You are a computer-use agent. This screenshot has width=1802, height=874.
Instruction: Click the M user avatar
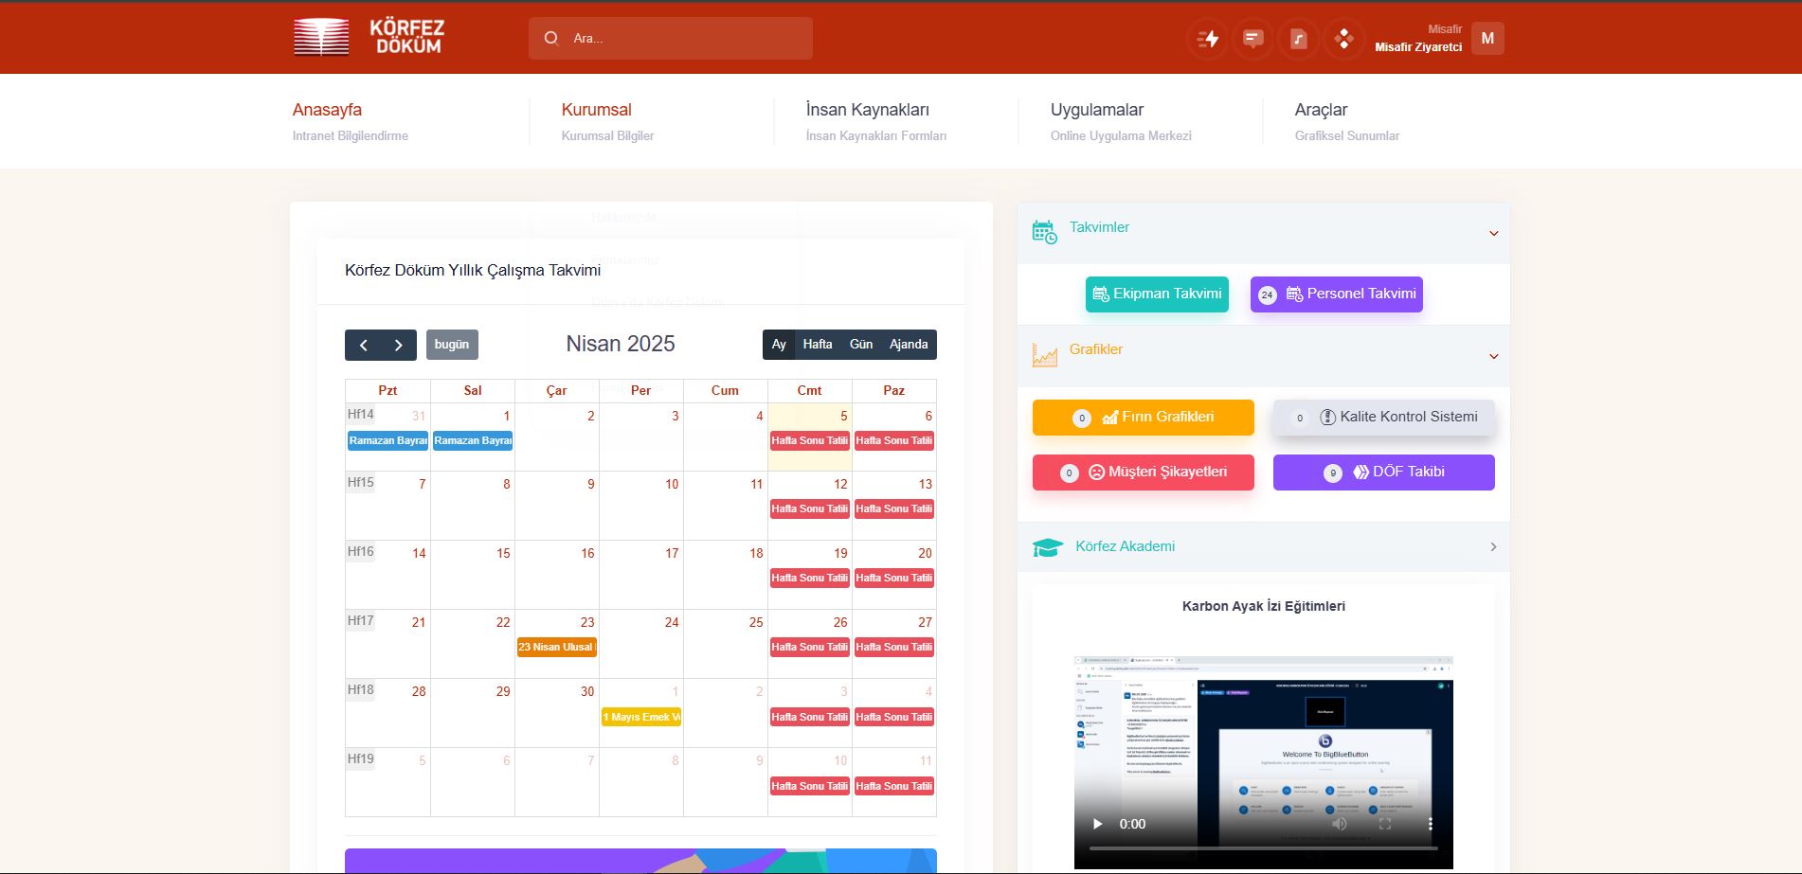(1487, 39)
